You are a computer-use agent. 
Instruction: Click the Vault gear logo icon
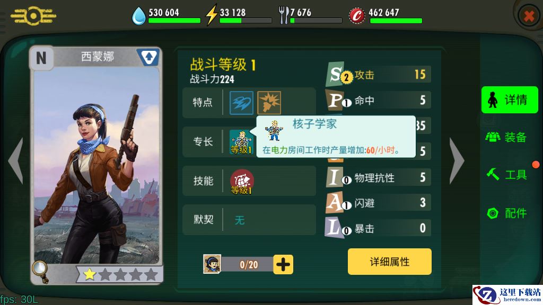tap(33, 16)
